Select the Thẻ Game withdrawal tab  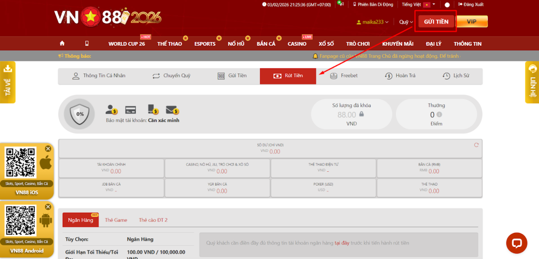point(116,220)
